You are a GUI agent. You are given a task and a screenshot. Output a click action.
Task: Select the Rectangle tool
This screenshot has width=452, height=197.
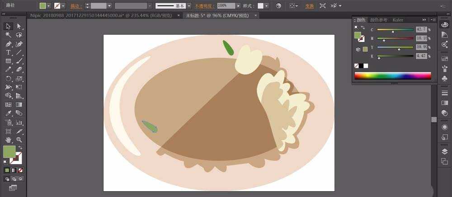pos(8,61)
